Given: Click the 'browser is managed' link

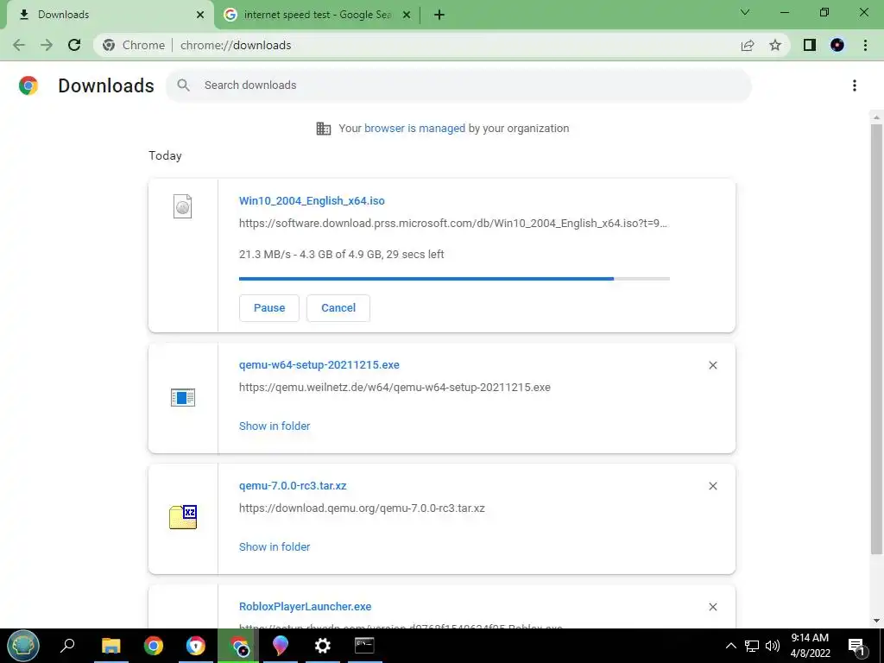Looking at the screenshot, I should point(414,129).
